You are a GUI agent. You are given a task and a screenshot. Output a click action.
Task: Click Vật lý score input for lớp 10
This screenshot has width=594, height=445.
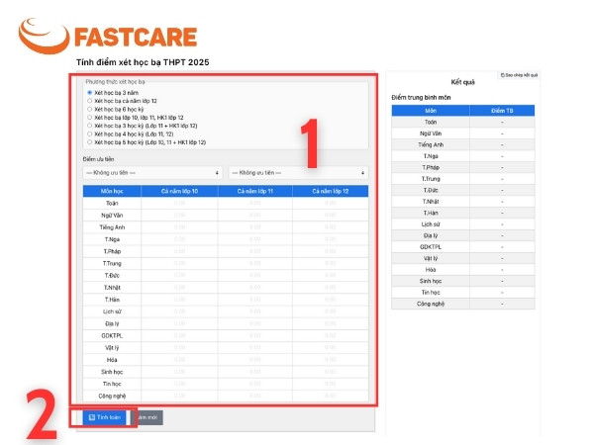tap(179, 348)
